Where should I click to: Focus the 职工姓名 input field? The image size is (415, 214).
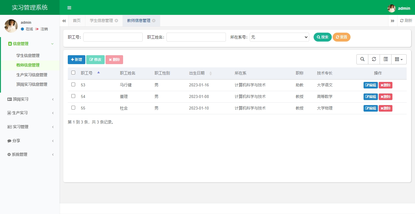click(x=196, y=37)
